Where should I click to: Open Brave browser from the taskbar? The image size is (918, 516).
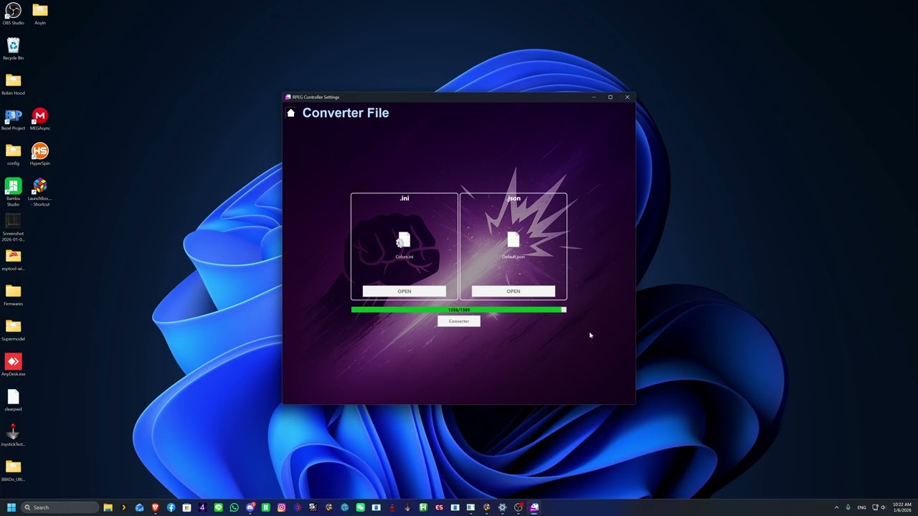tap(155, 507)
